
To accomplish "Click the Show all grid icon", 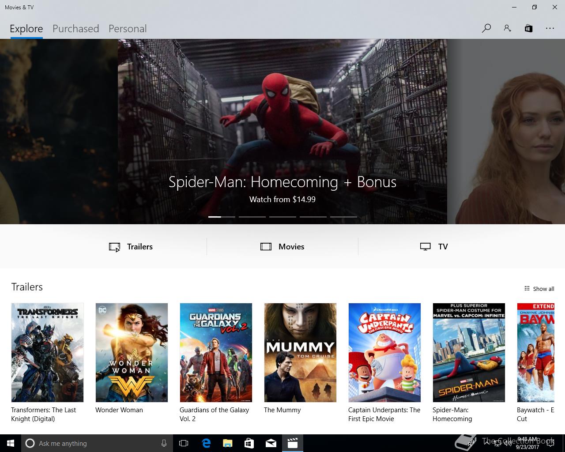I will [x=527, y=288].
